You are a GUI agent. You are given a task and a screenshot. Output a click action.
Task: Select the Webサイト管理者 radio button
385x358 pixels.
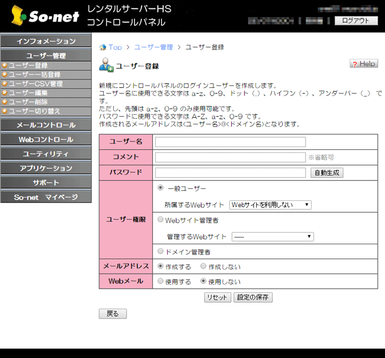click(x=161, y=220)
